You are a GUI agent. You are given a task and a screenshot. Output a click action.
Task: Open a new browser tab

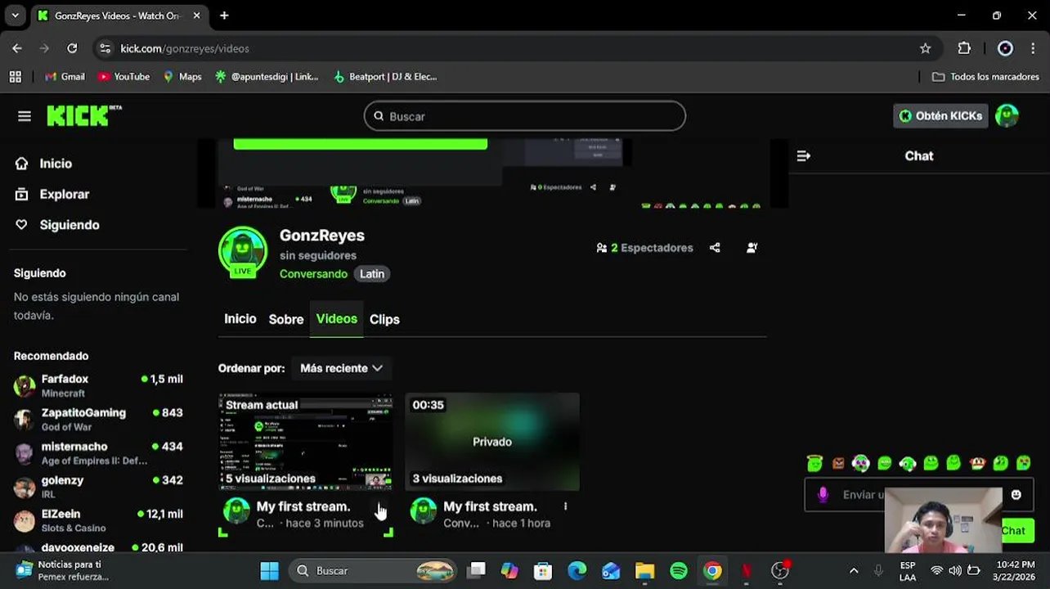224,16
